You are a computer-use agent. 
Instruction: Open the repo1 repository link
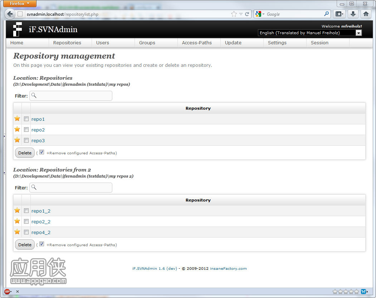click(38, 119)
